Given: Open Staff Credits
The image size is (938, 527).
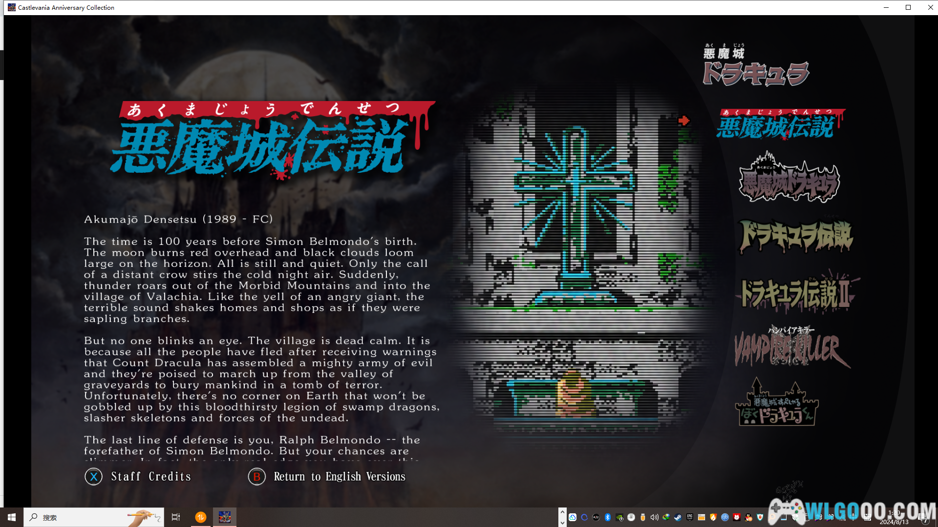Looking at the screenshot, I should tap(150, 476).
